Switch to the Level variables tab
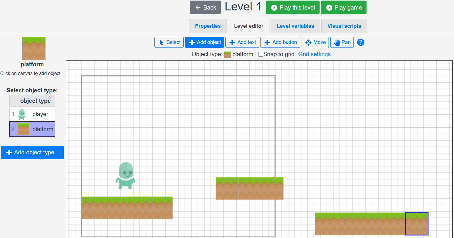Image resolution: width=454 pixels, height=238 pixels. [x=295, y=26]
